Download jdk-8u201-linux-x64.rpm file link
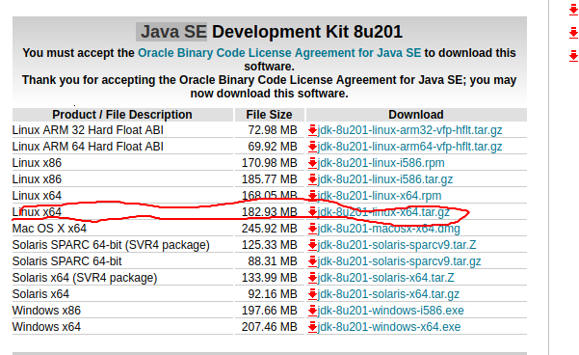Viewport: 579px width, 355px height. tap(380, 196)
